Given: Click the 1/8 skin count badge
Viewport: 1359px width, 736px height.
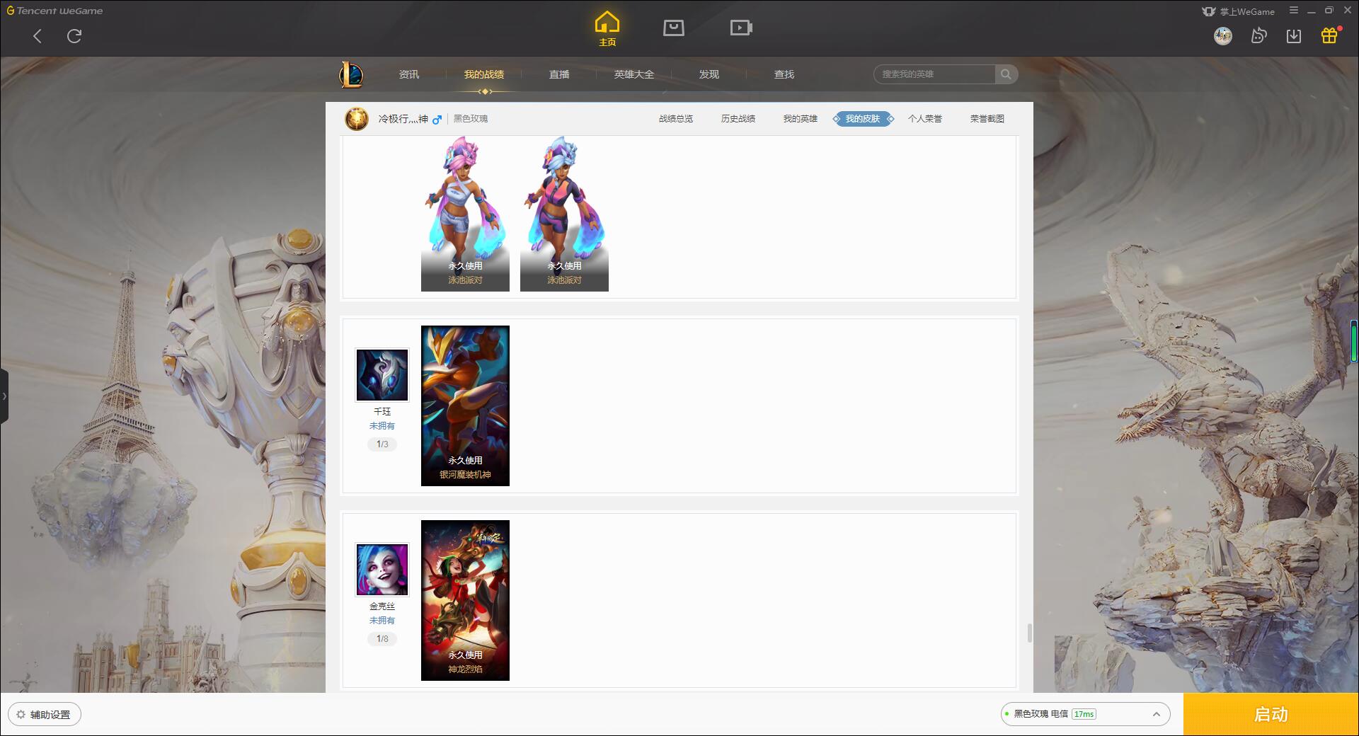Looking at the screenshot, I should tap(382, 639).
